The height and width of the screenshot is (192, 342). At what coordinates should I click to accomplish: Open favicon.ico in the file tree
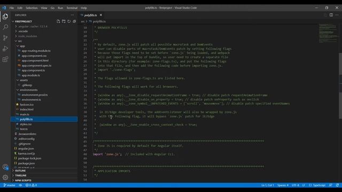[x=27, y=105]
